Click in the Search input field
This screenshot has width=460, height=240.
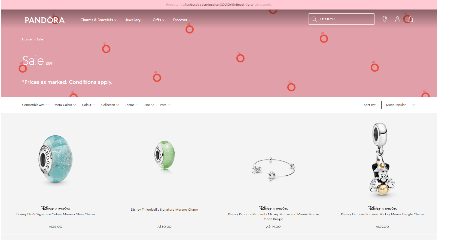pos(342,19)
